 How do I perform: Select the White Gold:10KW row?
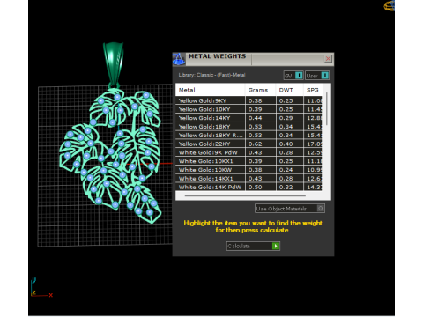pos(249,170)
